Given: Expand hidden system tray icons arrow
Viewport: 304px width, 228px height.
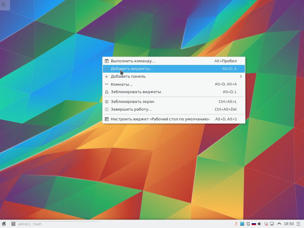Looking at the screenshot, I should (279, 224).
